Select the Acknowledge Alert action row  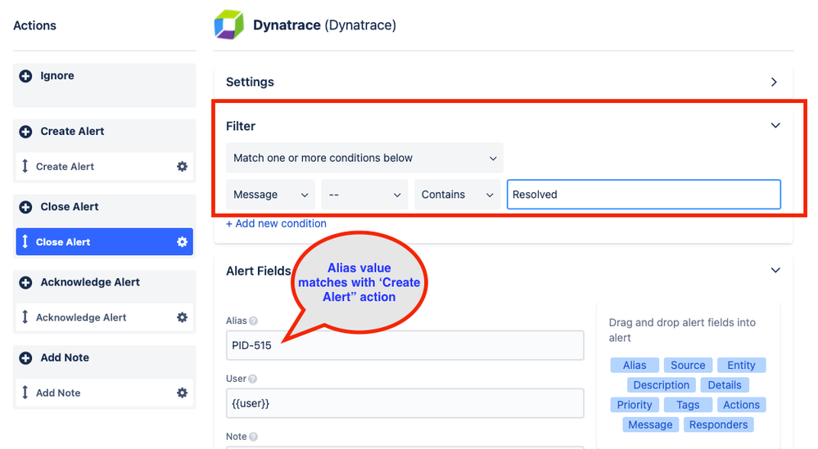point(104,318)
